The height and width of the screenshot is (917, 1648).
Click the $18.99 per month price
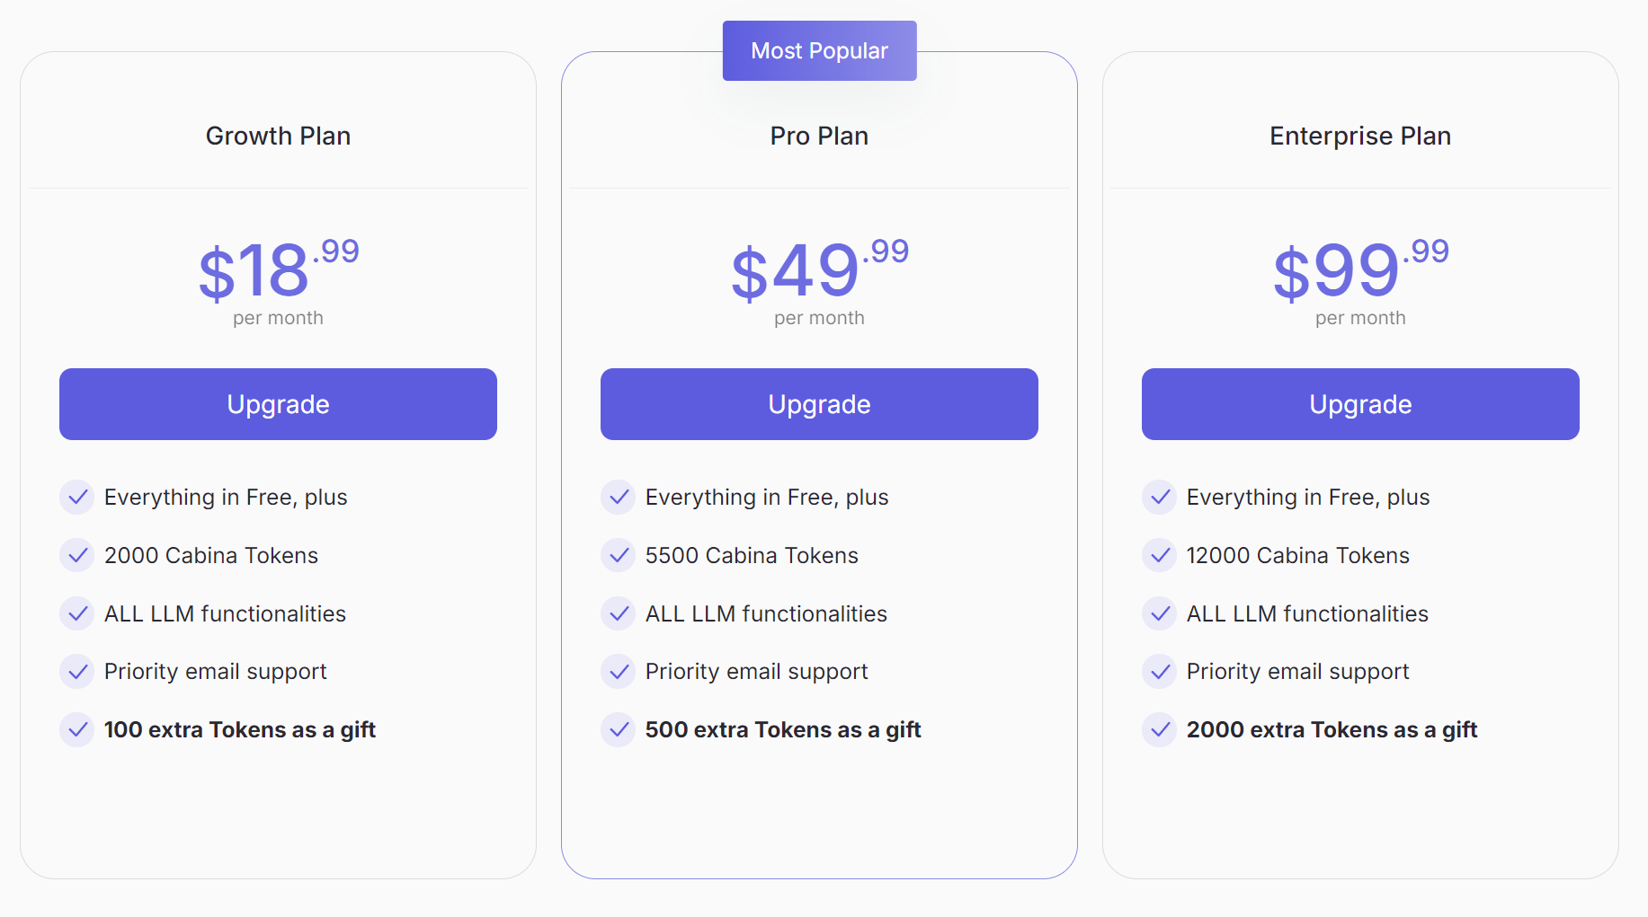(x=278, y=271)
